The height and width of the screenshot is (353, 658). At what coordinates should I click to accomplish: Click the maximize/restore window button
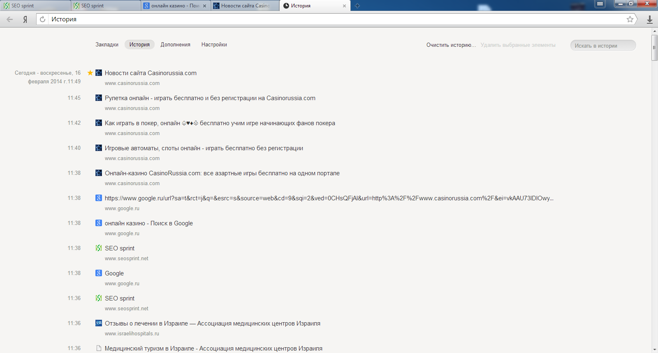(631, 4)
